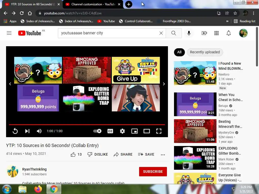Image resolution: width=259 pixels, height=194 pixels.
Task: Expand hidden bookmarks chevron
Action: pos(227,21)
